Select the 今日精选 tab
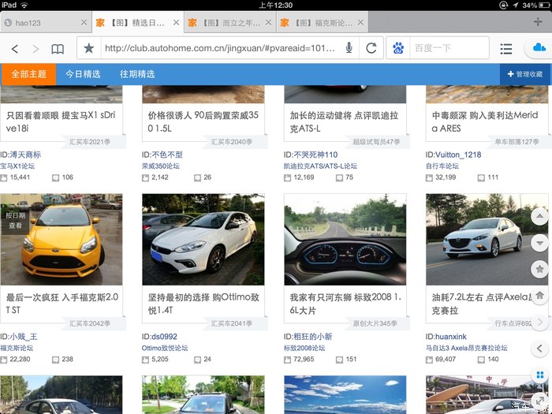Image resolution: width=552 pixels, height=414 pixels. point(83,74)
